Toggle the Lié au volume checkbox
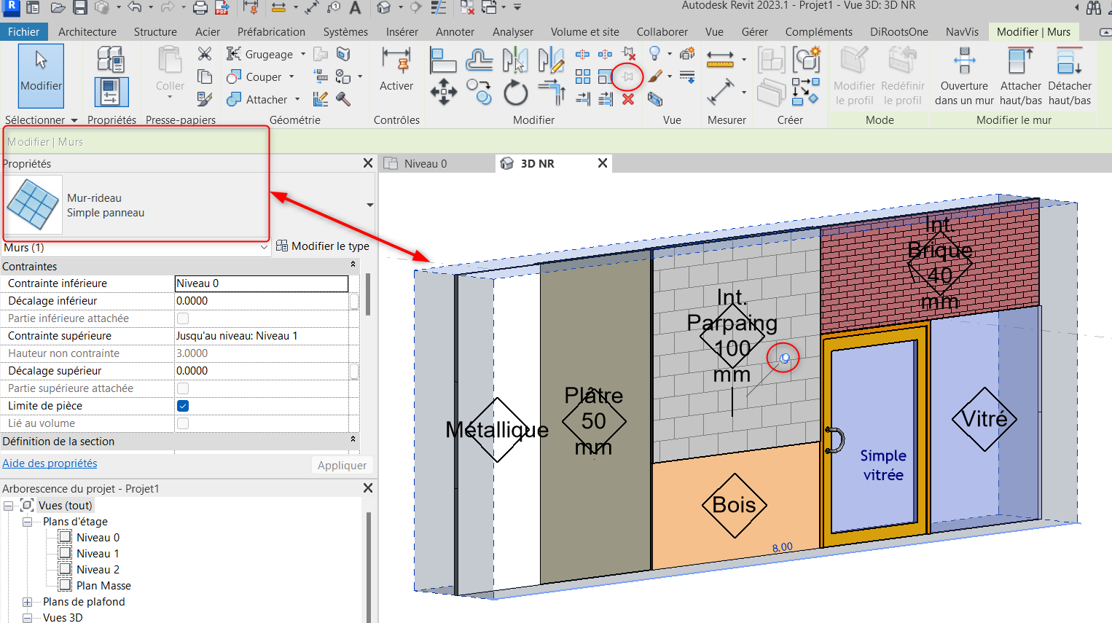Viewport: 1112px width, 623px height. [183, 423]
